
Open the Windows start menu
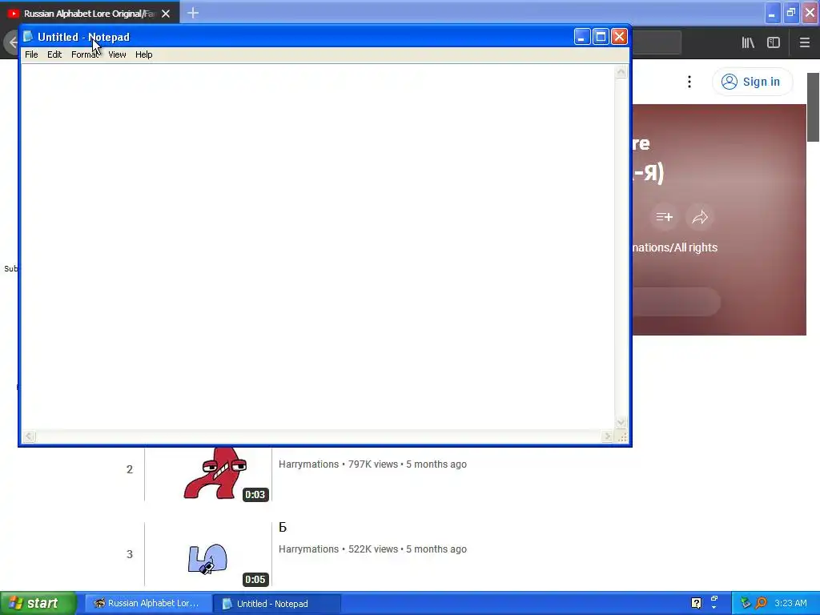(x=38, y=604)
